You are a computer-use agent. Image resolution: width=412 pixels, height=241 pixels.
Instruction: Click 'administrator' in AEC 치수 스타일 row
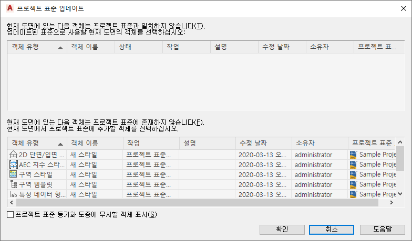(313, 165)
